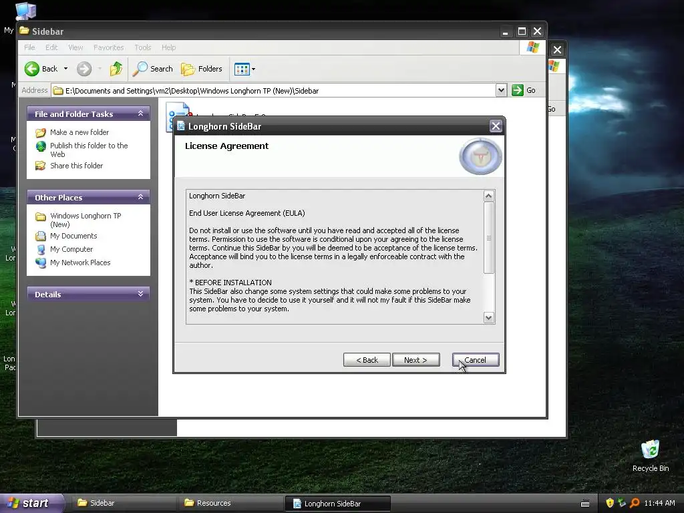
Task: Click the orange magnifier tray icon
Action: tap(635, 503)
